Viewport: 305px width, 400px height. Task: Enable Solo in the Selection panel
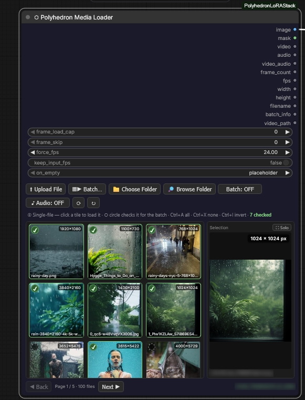tap(282, 228)
